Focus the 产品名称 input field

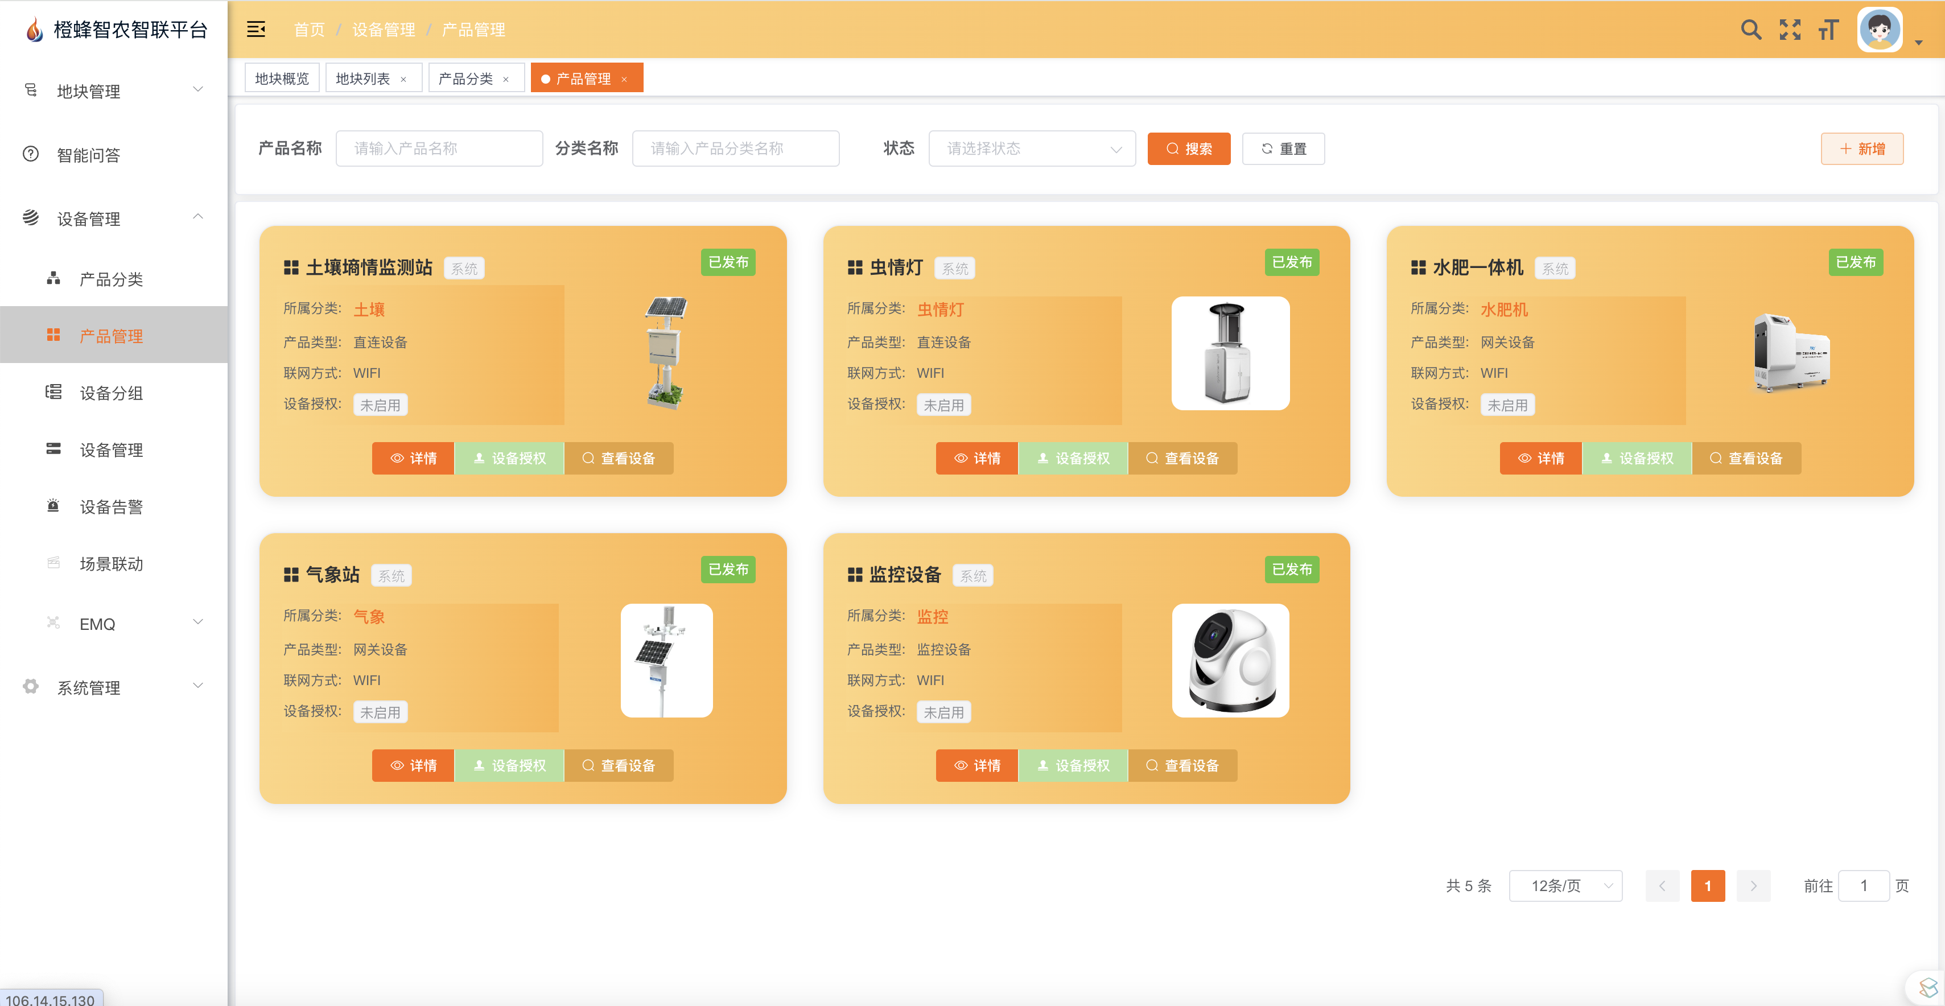click(x=439, y=148)
